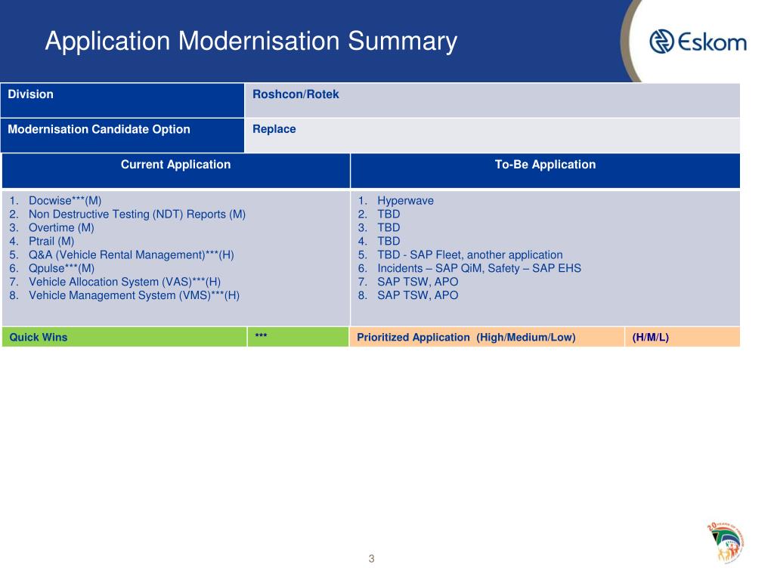This screenshot has width=774, height=580.
Task: Select the TBD entry numbered 3
Action: 389,228
